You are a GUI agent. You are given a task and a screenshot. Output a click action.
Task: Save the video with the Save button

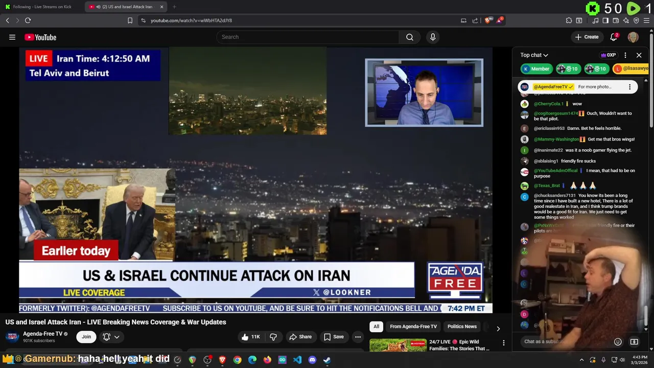334,337
